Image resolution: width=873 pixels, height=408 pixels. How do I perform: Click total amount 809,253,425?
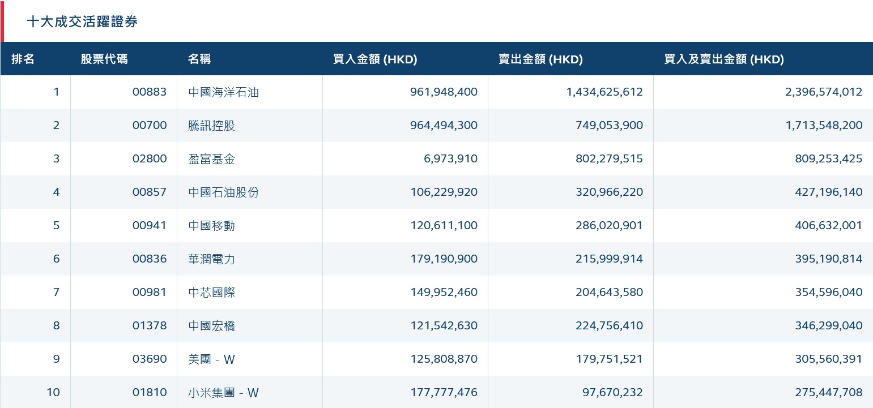coord(829,158)
